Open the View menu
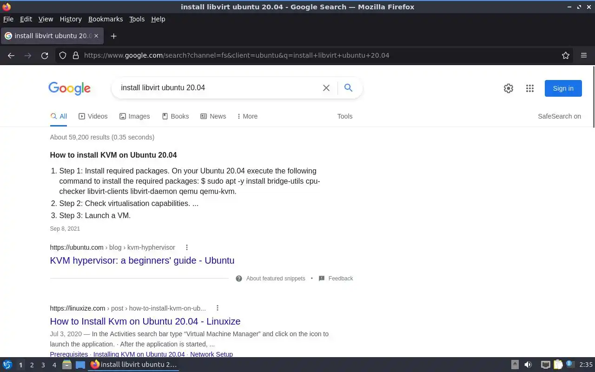 click(46, 19)
